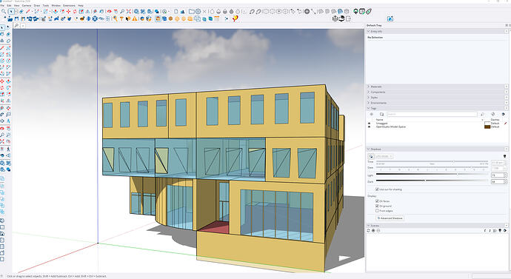Pick the Select arrow tool in top toolbar
The width and height of the screenshot is (511, 279).
click(x=11, y=11)
